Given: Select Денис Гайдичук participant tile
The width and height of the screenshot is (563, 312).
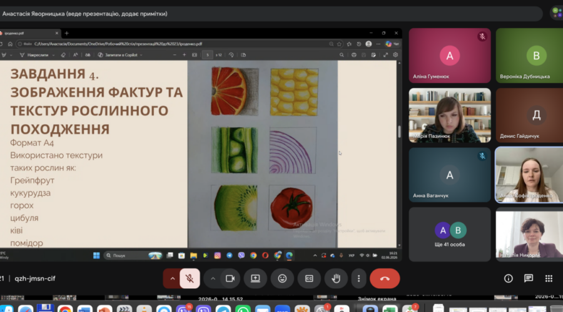Looking at the screenshot, I should 529,115.
